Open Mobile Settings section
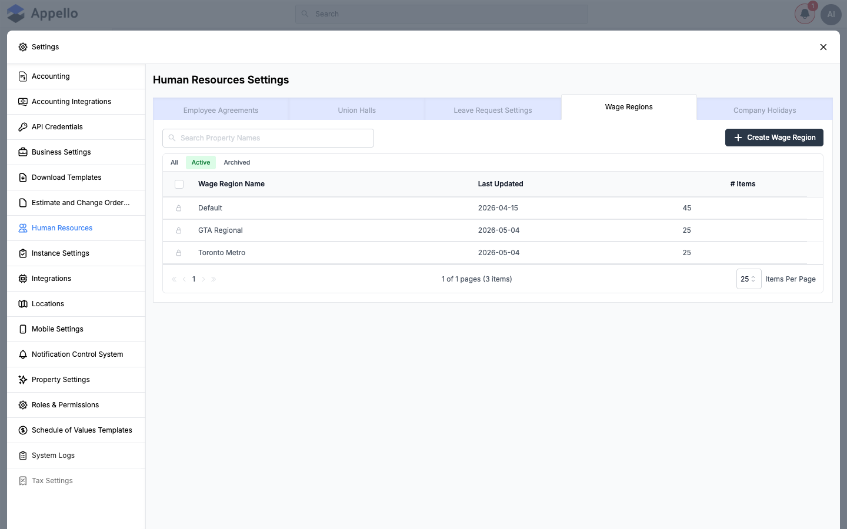847x529 pixels. click(x=76, y=329)
